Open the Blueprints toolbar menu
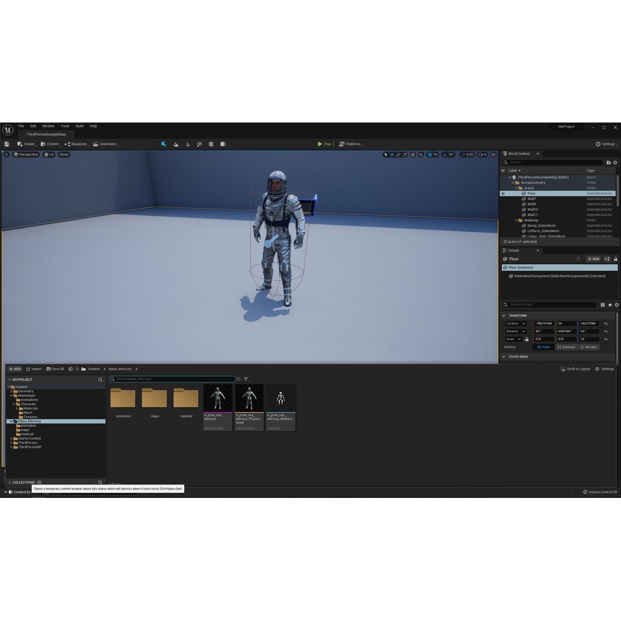621x621 pixels. [78, 144]
